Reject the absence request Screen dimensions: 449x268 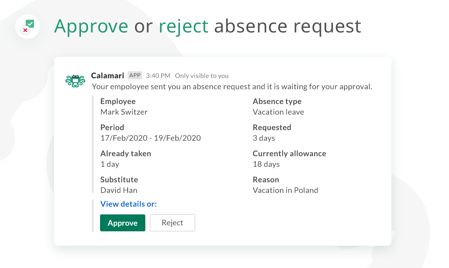(173, 223)
